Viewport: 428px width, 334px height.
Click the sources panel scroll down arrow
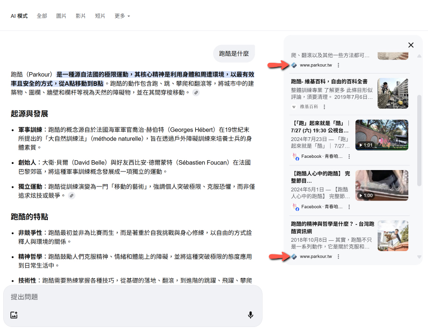[x=419, y=257]
